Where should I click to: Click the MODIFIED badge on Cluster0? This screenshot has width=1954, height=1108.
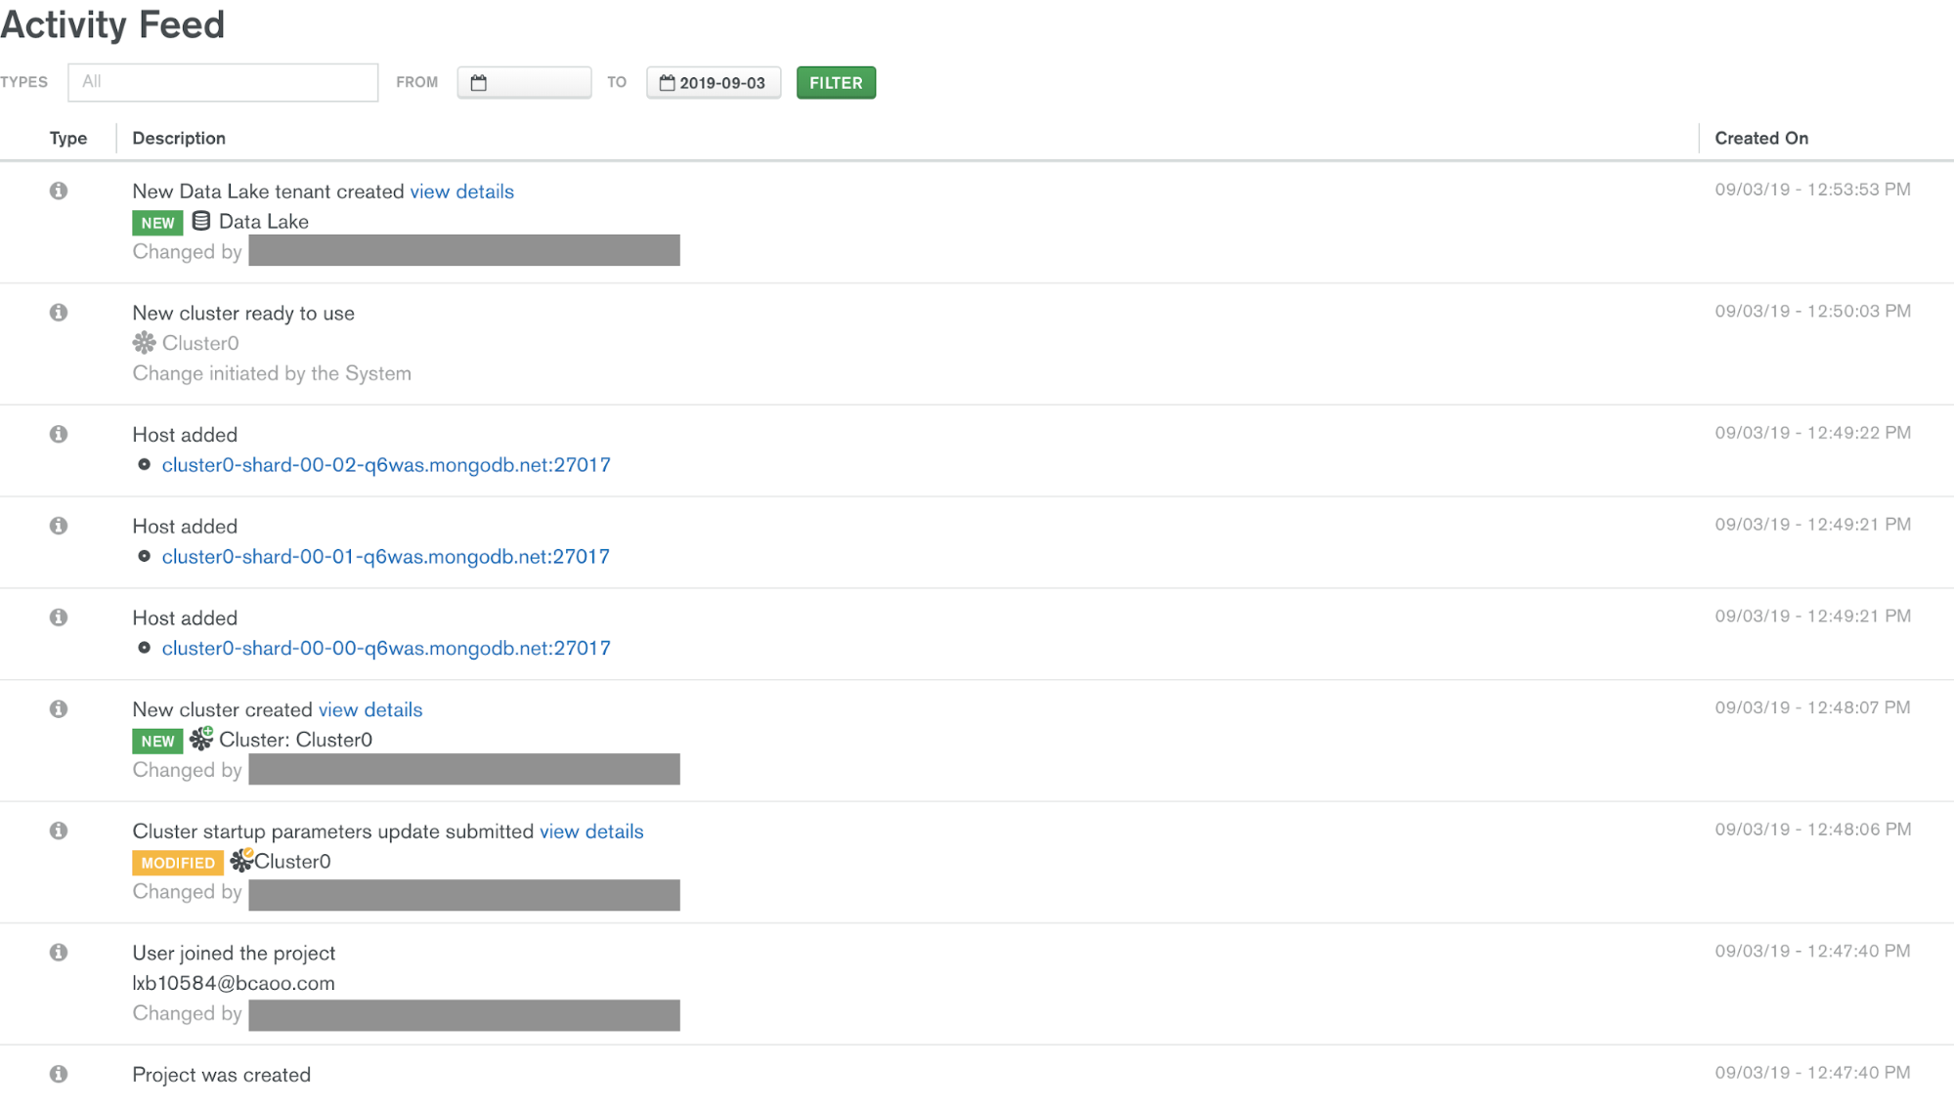178,863
